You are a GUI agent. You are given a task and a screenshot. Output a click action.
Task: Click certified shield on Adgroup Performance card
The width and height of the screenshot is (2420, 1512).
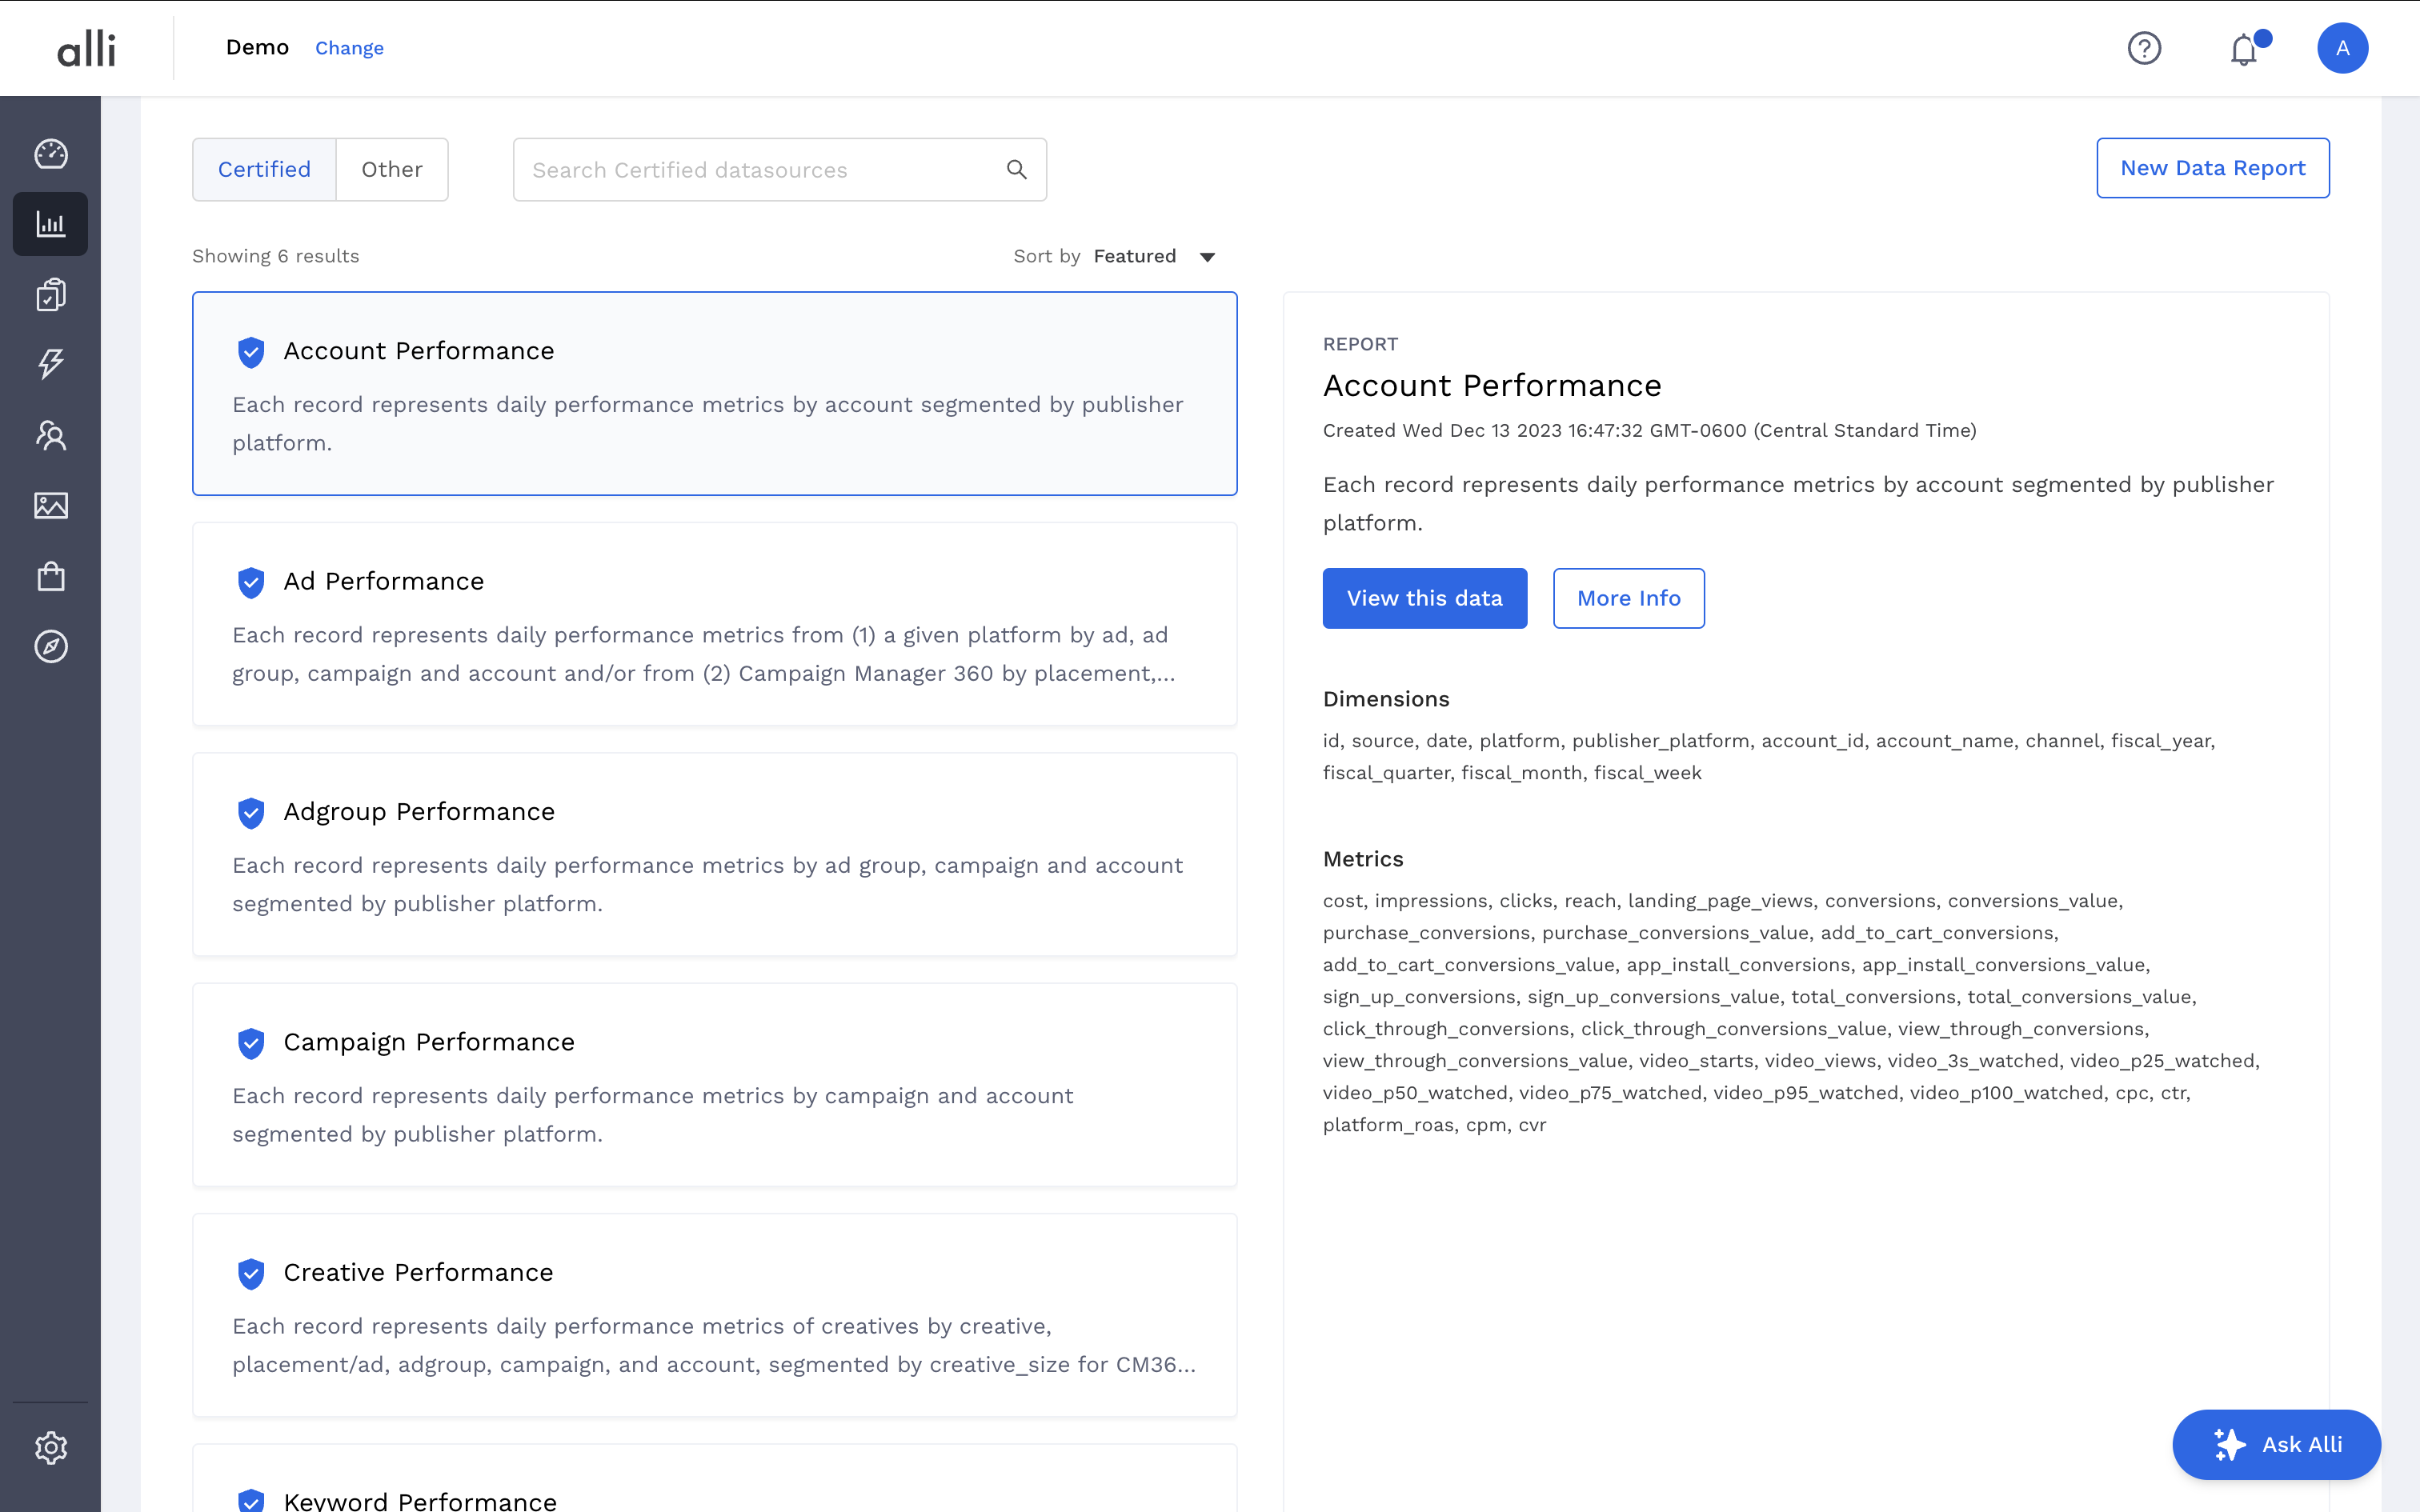pyautogui.click(x=251, y=813)
